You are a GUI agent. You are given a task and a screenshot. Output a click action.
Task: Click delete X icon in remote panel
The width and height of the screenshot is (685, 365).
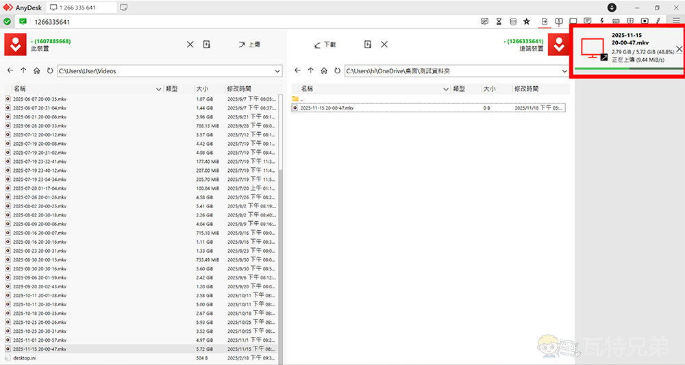(x=384, y=45)
